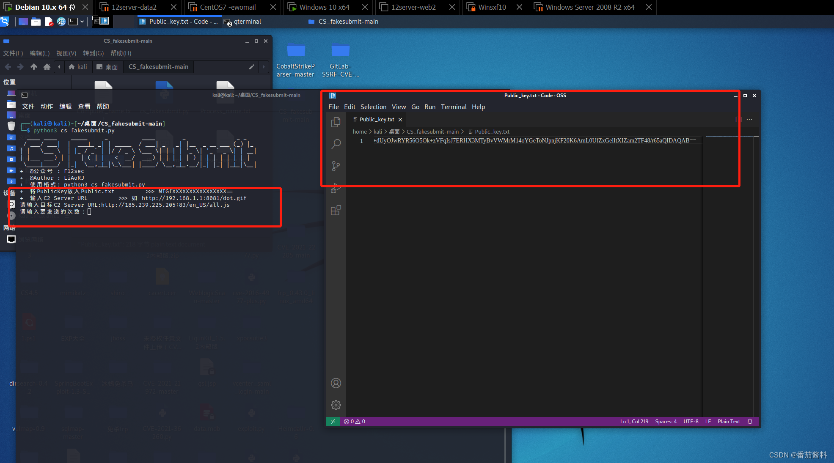This screenshot has width=834, height=463.
Task: Open notifications bell in Code-OSS status bar
Action: coord(750,422)
